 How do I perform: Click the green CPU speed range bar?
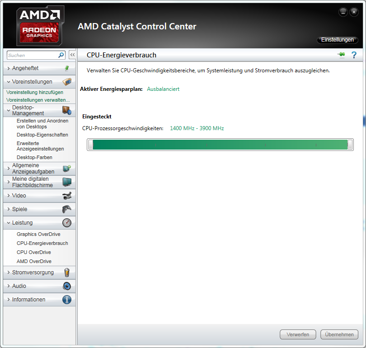pyautogui.click(x=220, y=145)
